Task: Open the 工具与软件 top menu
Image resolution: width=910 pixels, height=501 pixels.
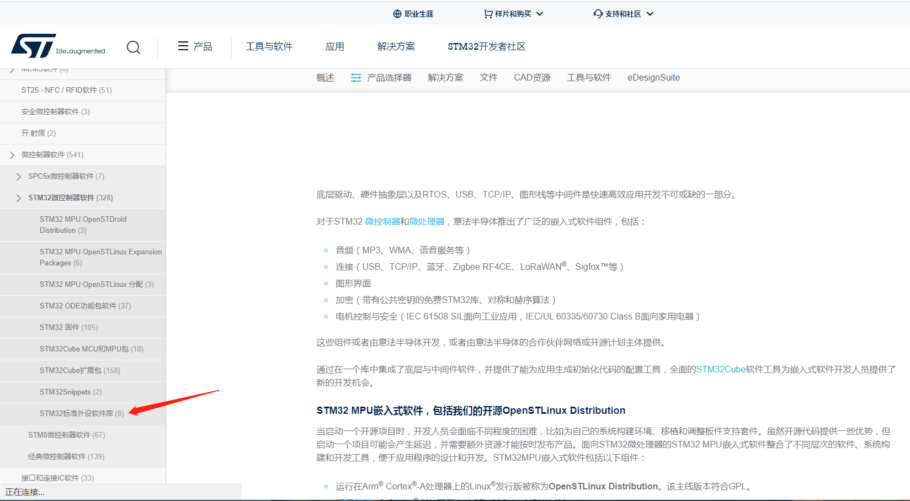Action: (269, 46)
